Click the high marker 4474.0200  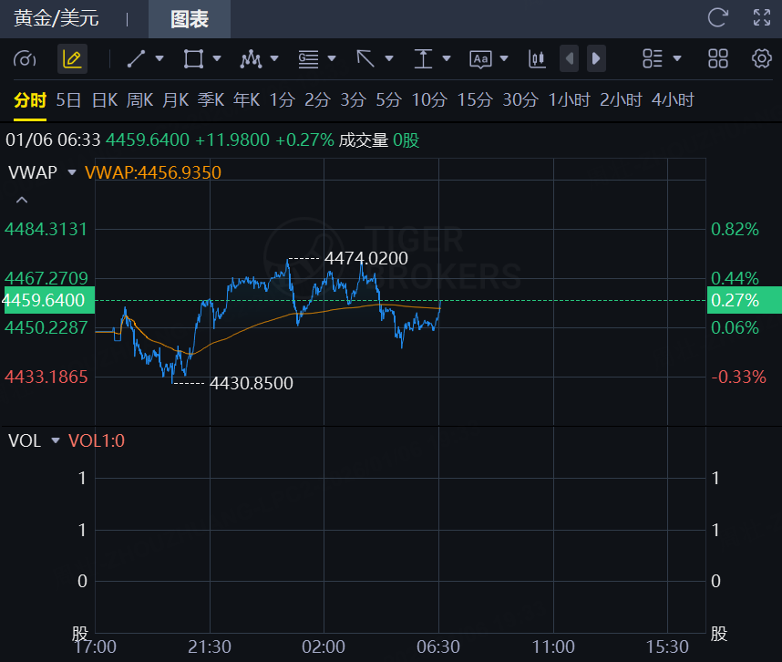pos(366,258)
